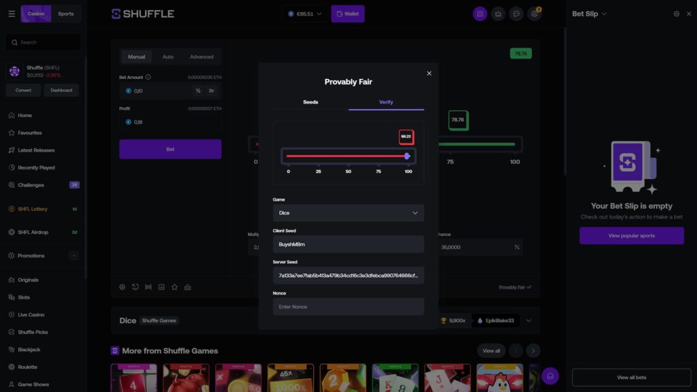Focus the Server Seed field

pos(348,276)
